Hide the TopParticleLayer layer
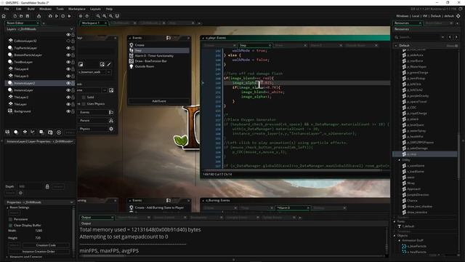 point(68,48)
